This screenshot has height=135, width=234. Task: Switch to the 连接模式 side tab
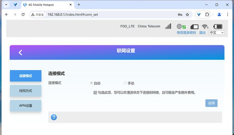[26, 76]
